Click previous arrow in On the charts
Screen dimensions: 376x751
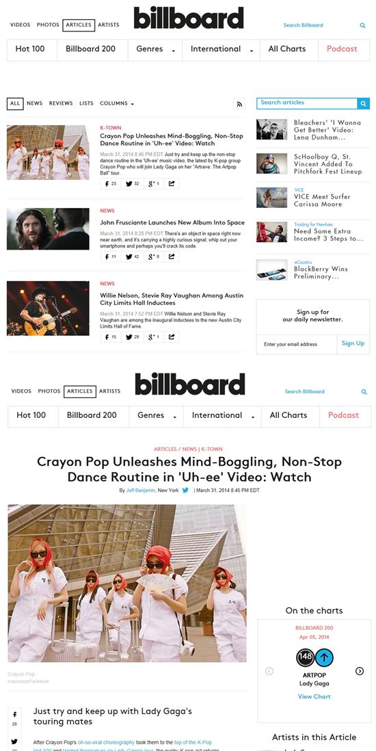[x=269, y=671]
